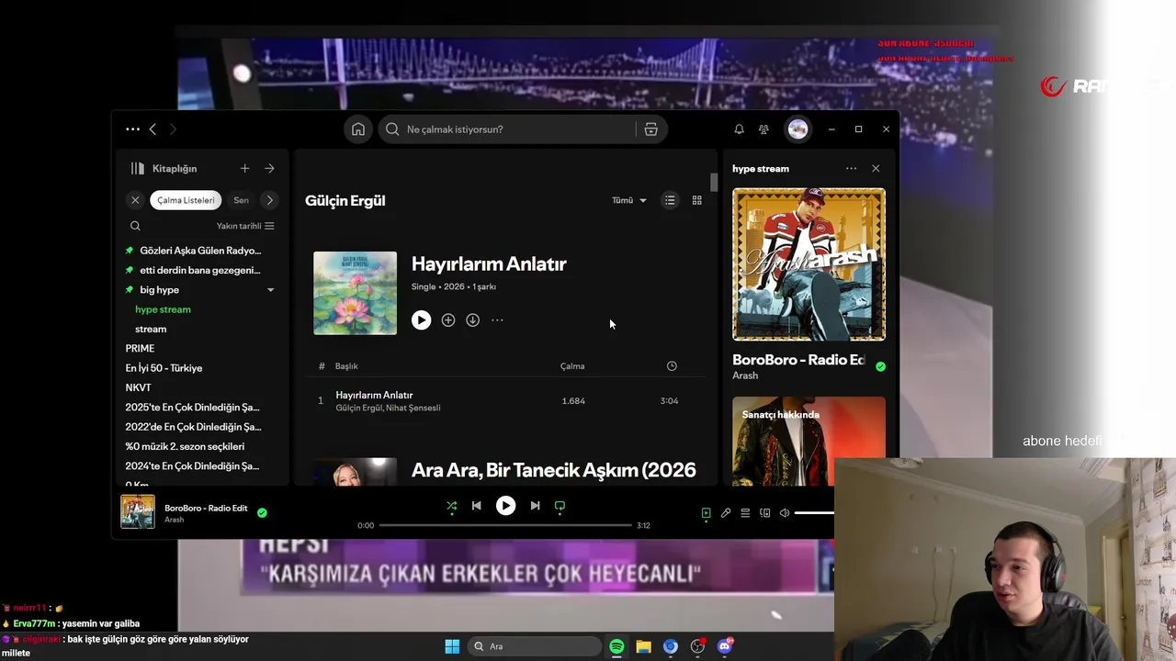
Task: Open File Explorer from taskbar
Action: point(643,646)
